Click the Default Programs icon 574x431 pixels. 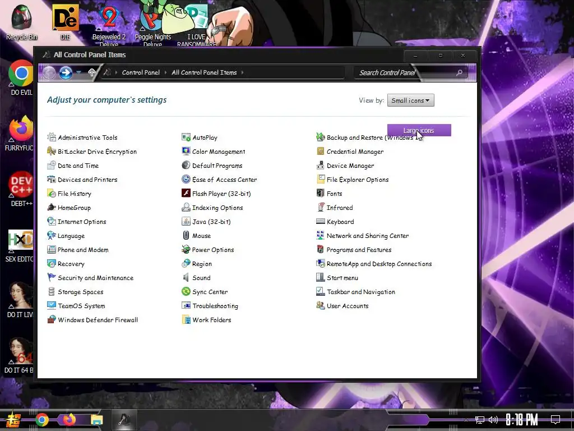coord(186,166)
